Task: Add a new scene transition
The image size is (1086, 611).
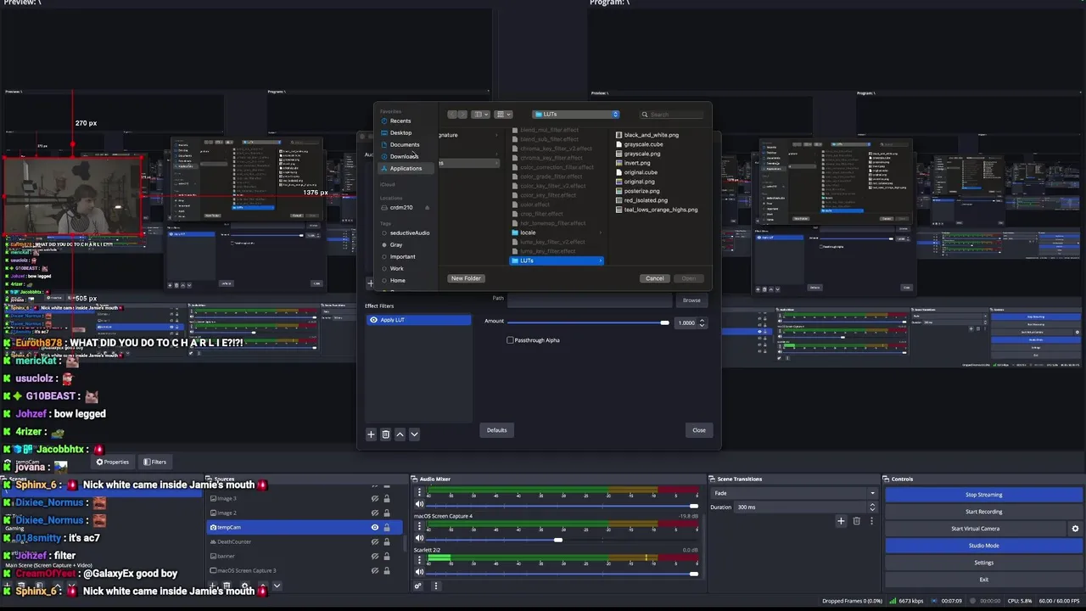Action: pos(841,521)
